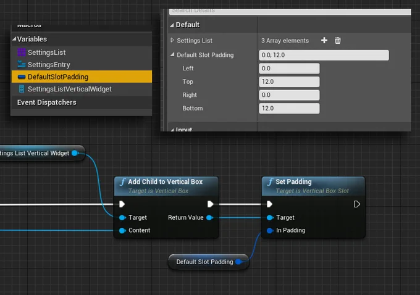
Task: Click the Search Details box
Action: 290,11
